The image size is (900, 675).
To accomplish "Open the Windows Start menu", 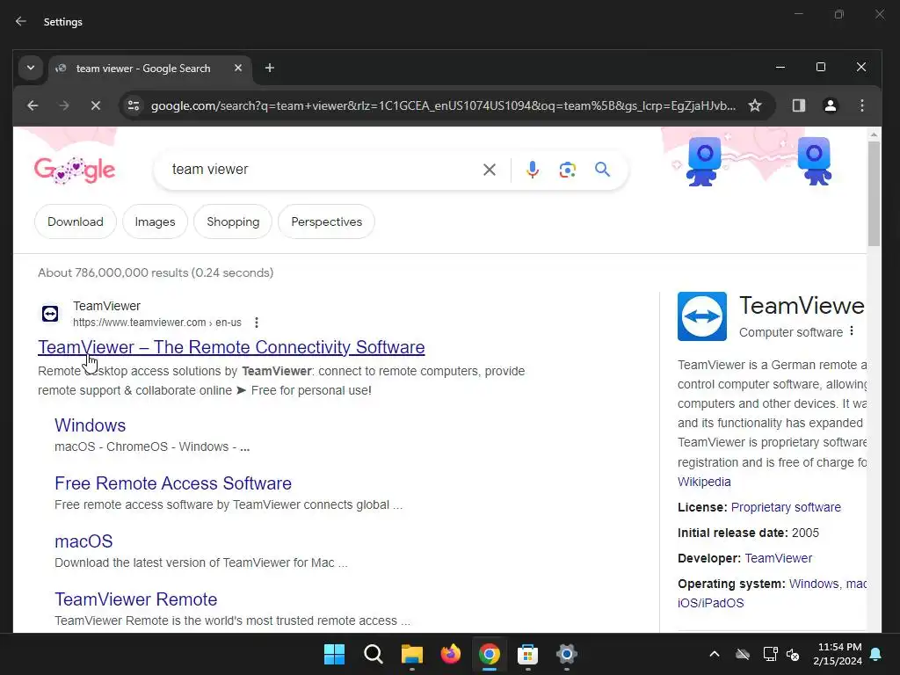I will [334, 654].
